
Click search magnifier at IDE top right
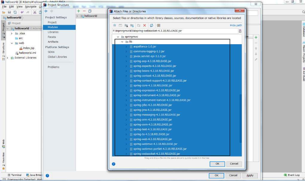click(304, 12)
